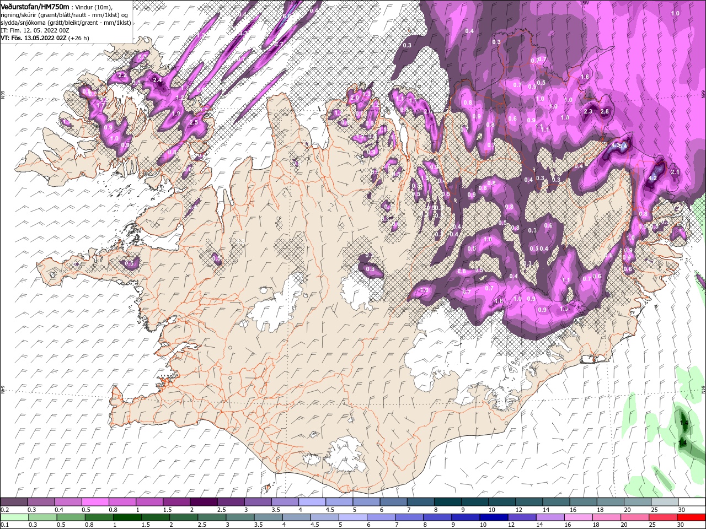The height and width of the screenshot is (529, 706).
Task: Click the '0.1' label in the rain legend
Action: pyautogui.click(x=5, y=525)
